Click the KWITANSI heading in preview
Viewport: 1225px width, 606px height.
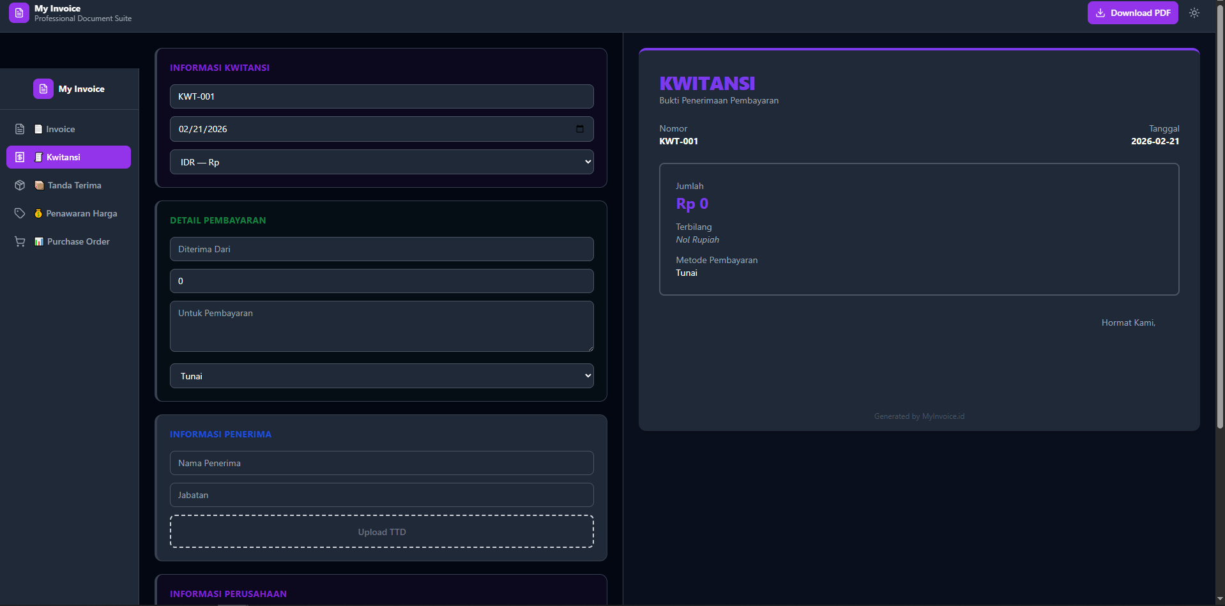coord(707,84)
